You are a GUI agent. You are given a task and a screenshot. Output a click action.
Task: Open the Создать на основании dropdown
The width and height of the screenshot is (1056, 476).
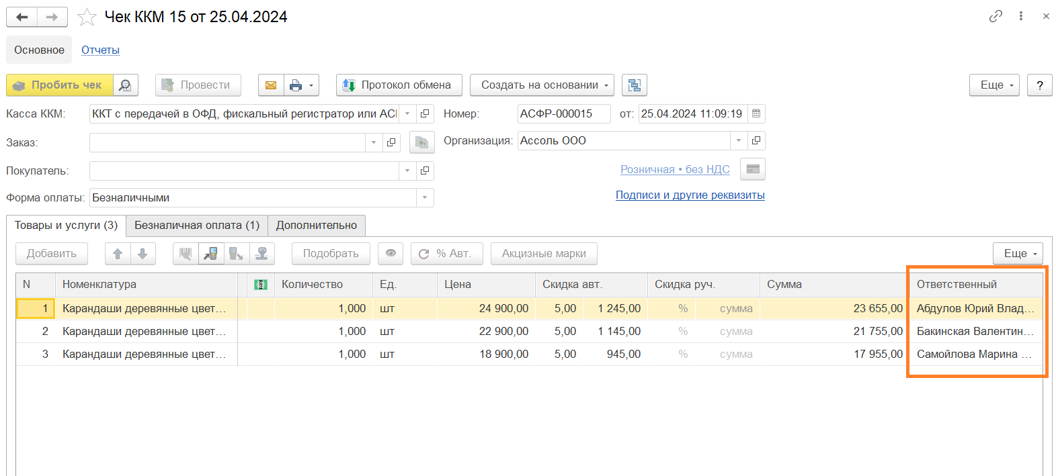tap(542, 85)
